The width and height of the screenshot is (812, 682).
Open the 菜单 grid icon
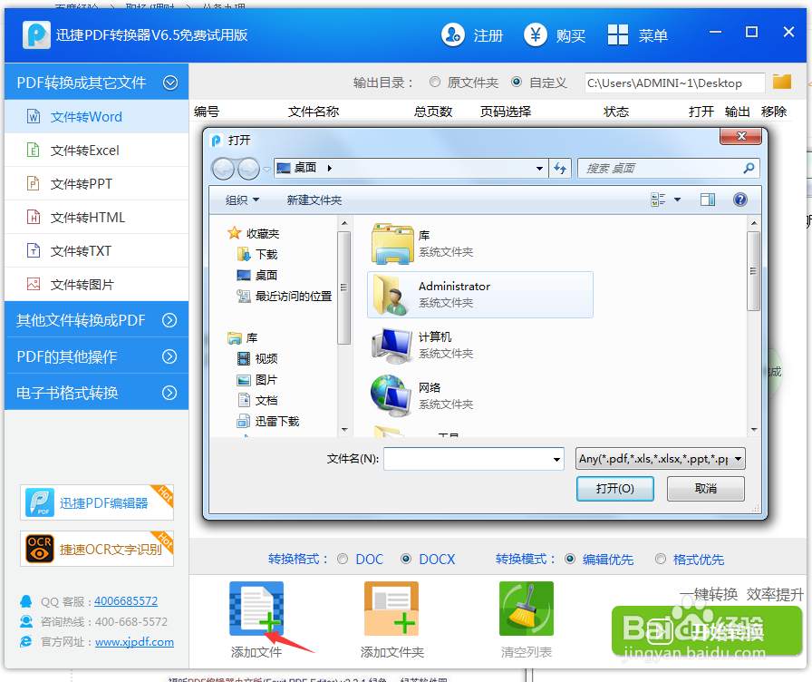click(x=618, y=35)
